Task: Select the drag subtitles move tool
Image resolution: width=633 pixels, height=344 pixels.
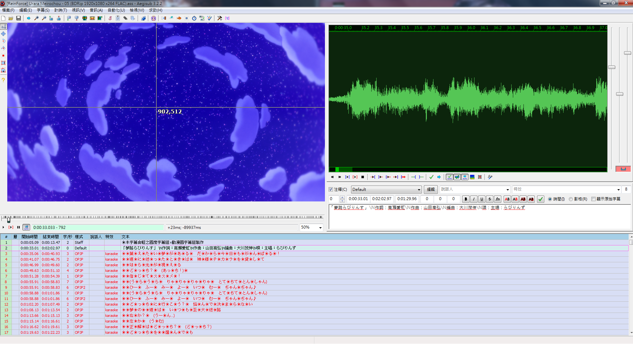Action: 3,34
